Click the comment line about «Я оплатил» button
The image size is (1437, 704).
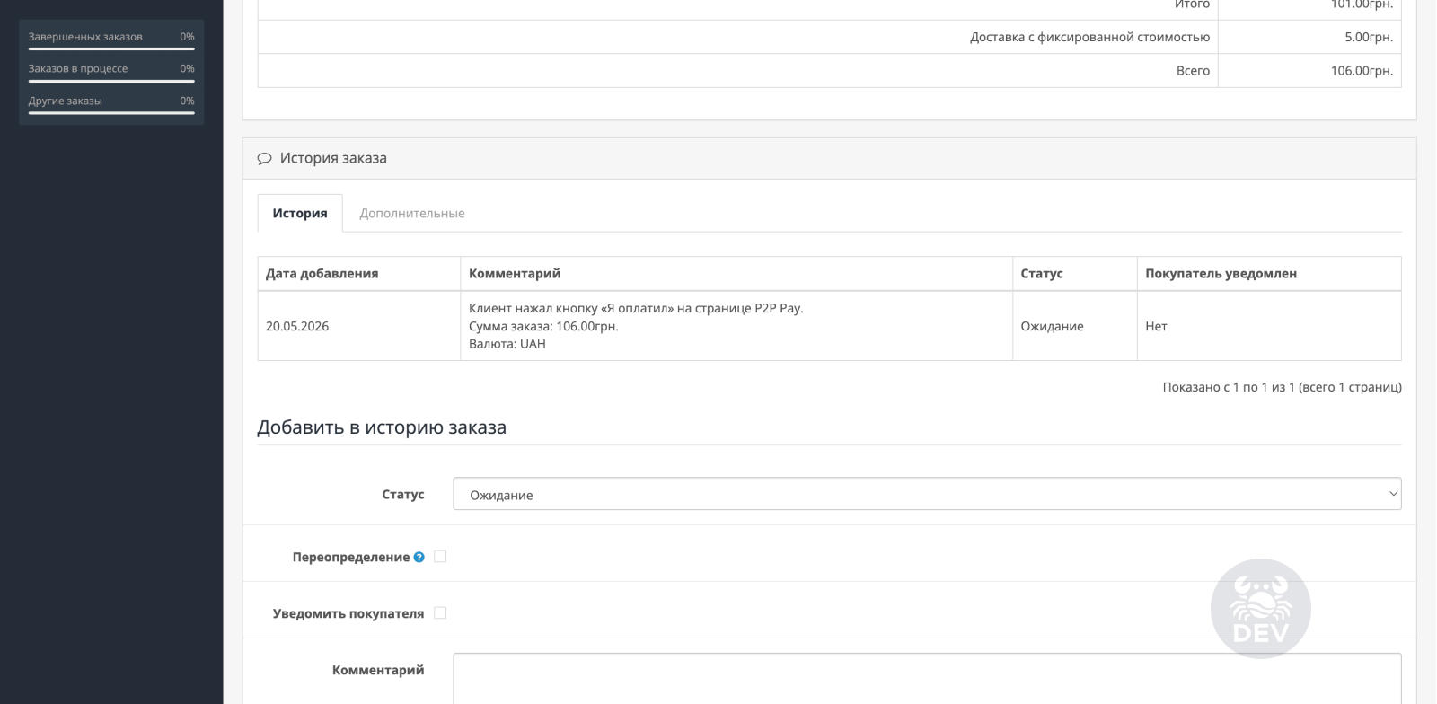636,308
